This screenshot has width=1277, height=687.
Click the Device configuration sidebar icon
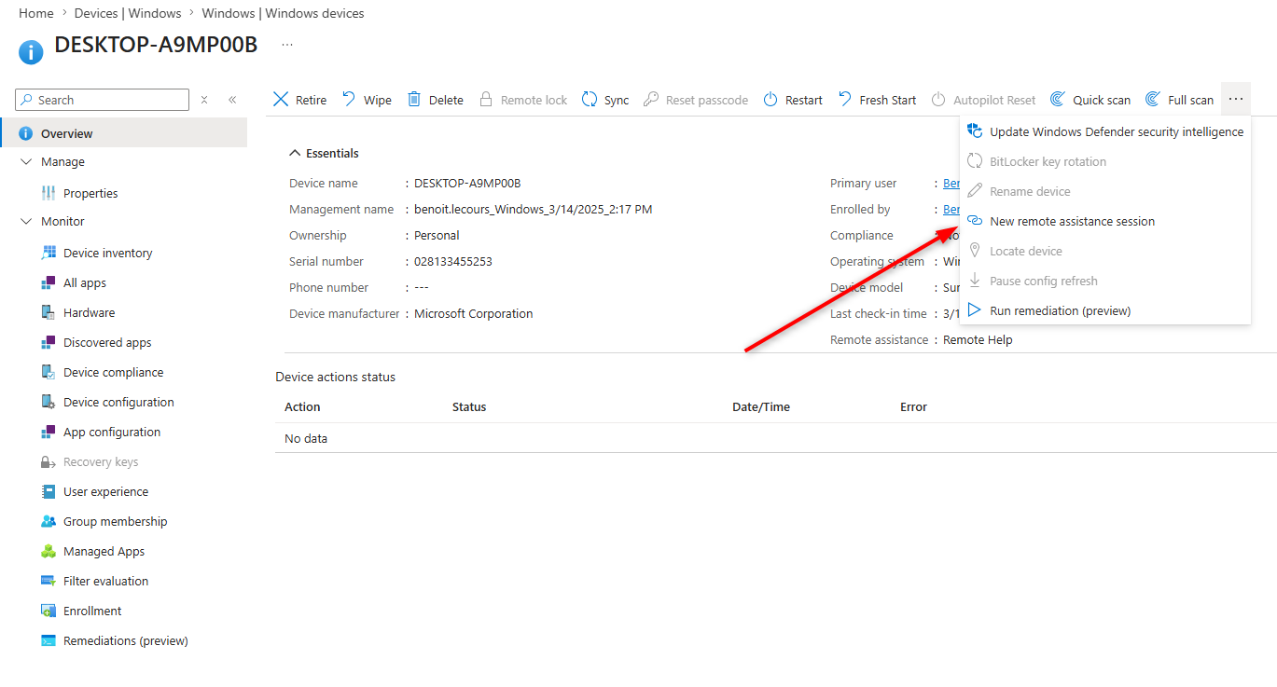click(49, 402)
